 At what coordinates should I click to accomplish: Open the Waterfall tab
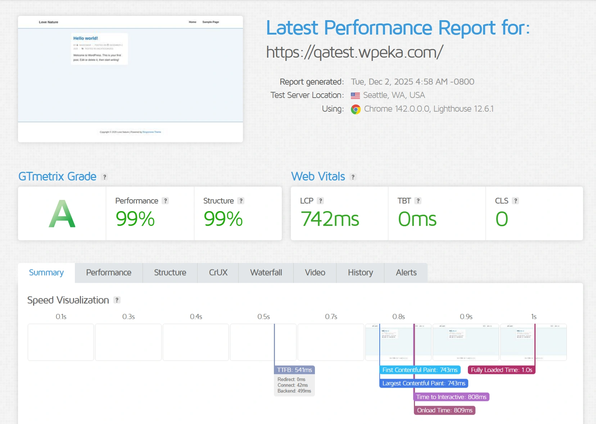pos(266,273)
